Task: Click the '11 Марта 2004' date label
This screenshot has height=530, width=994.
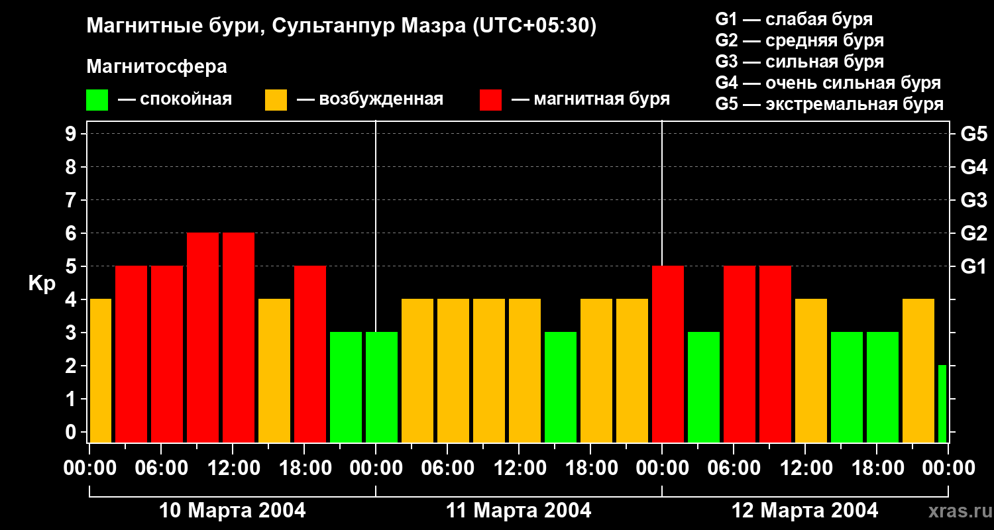Action: [x=519, y=511]
